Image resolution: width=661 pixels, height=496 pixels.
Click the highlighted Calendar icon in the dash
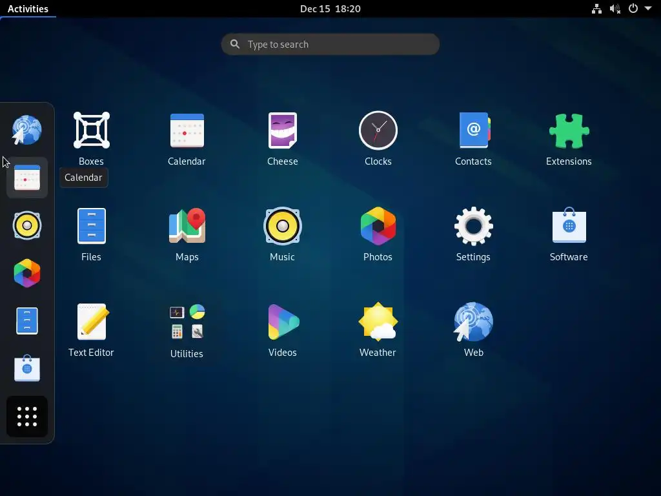pos(27,178)
